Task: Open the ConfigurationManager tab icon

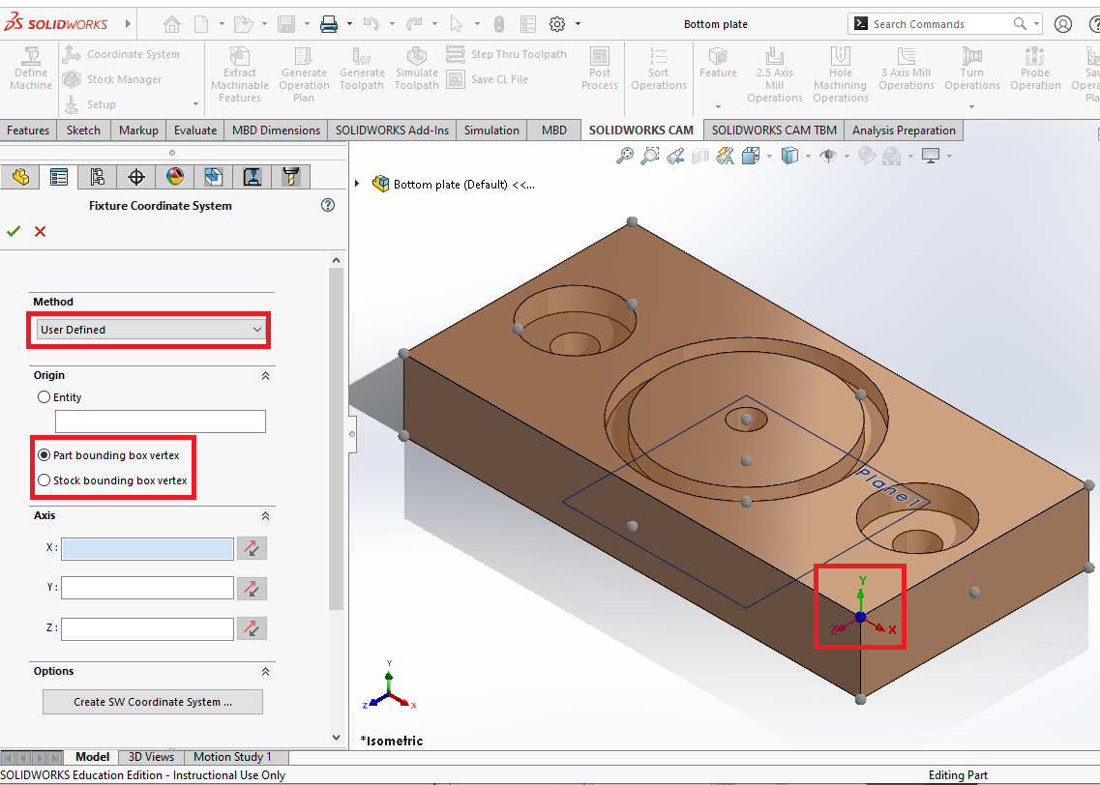Action: click(x=98, y=177)
